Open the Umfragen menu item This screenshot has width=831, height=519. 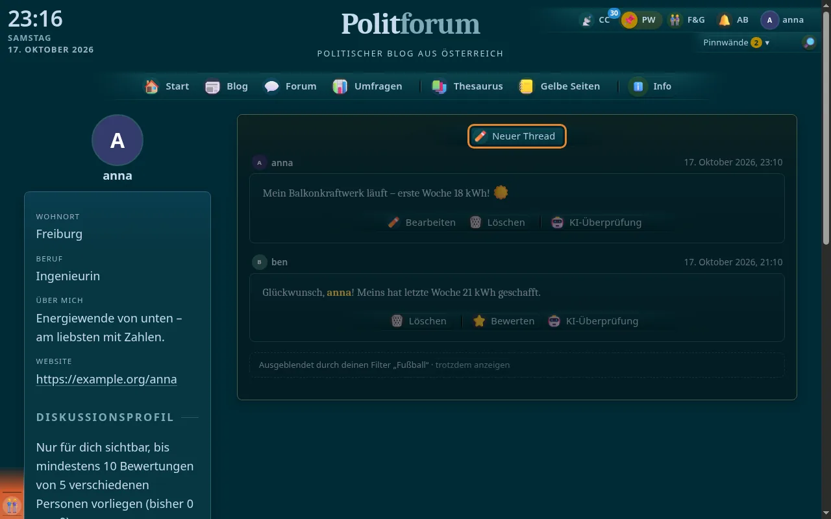[367, 86]
